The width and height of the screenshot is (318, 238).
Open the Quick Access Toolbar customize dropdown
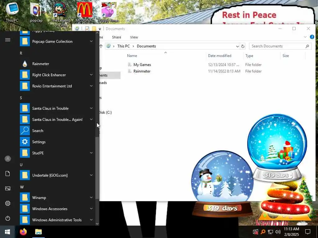click(100, 29)
